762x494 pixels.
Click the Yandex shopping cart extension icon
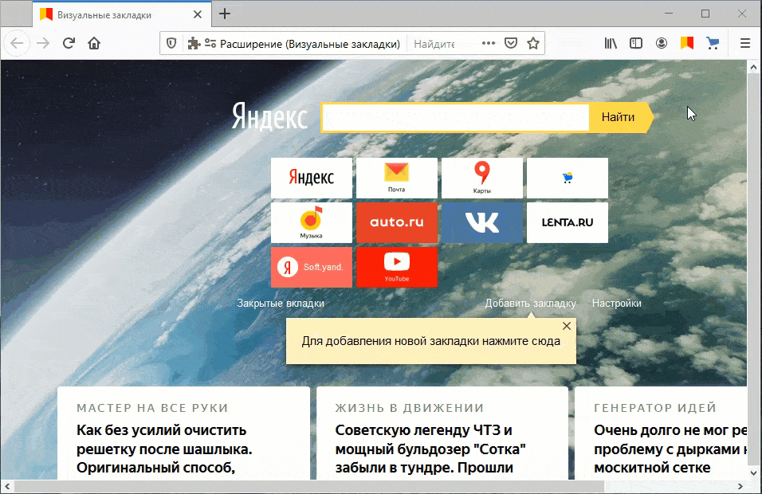pyautogui.click(x=713, y=44)
